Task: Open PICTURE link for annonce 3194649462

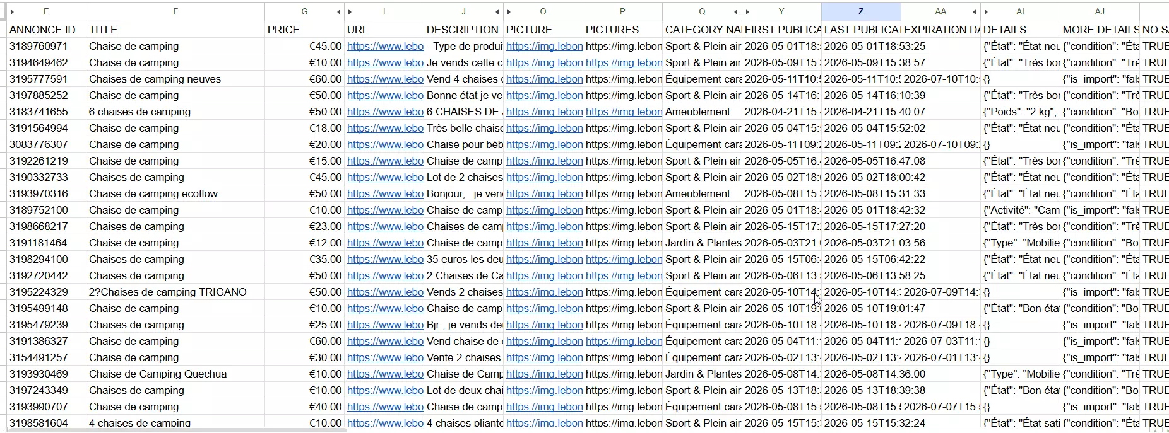Action: (x=544, y=62)
